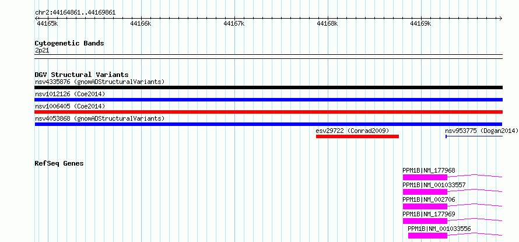
Task: Open the nsv1012126 (Coe2014) label
Action: (x=70, y=94)
